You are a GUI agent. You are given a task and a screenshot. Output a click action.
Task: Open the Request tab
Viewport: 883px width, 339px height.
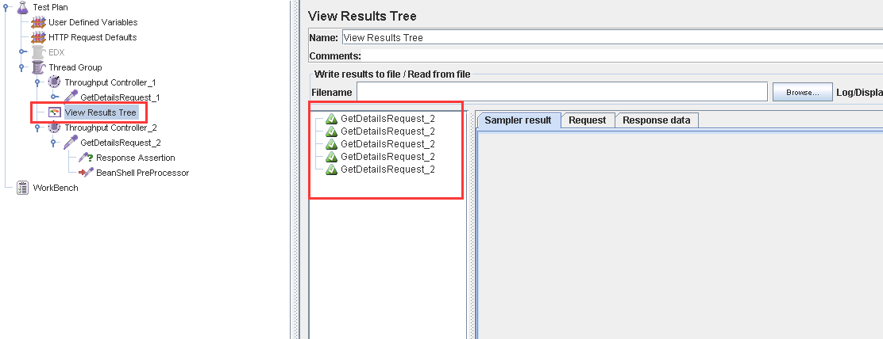(x=588, y=120)
